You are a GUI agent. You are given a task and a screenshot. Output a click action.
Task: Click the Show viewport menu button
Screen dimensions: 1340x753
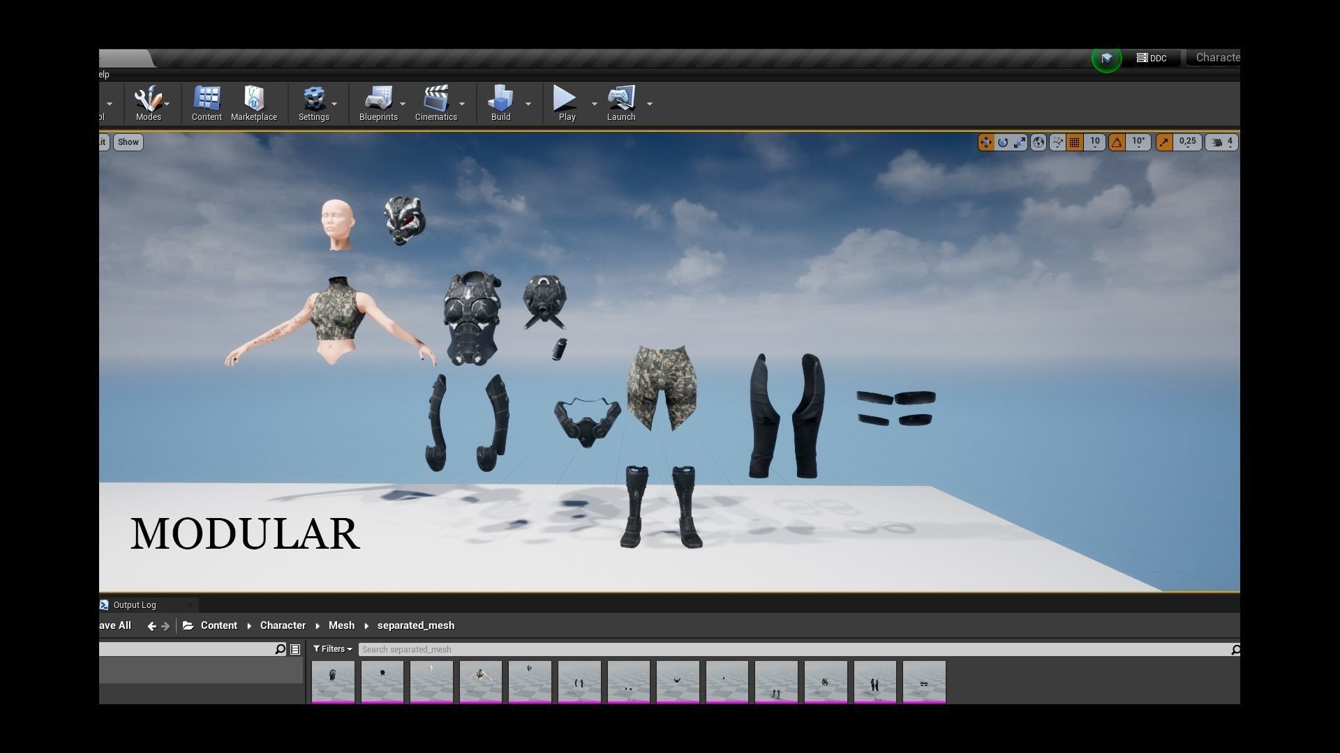pyautogui.click(x=128, y=142)
